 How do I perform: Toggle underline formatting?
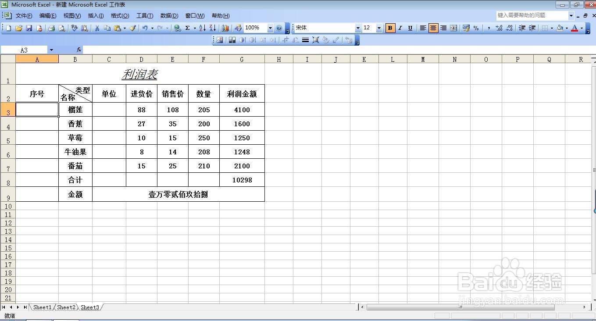pos(409,28)
